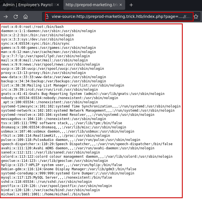Click the _apt:x:100 line
The width and height of the screenshot is (202, 199).
[49, 102]
